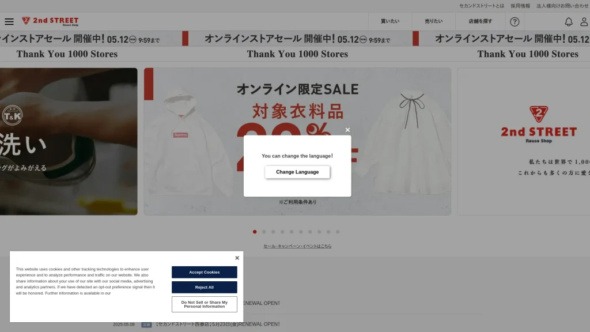Open the セール・キャンペーン・イベントはこちら link
Image resolution: width=590 pixels, height=332 pixels.
[x=297, y=246]
